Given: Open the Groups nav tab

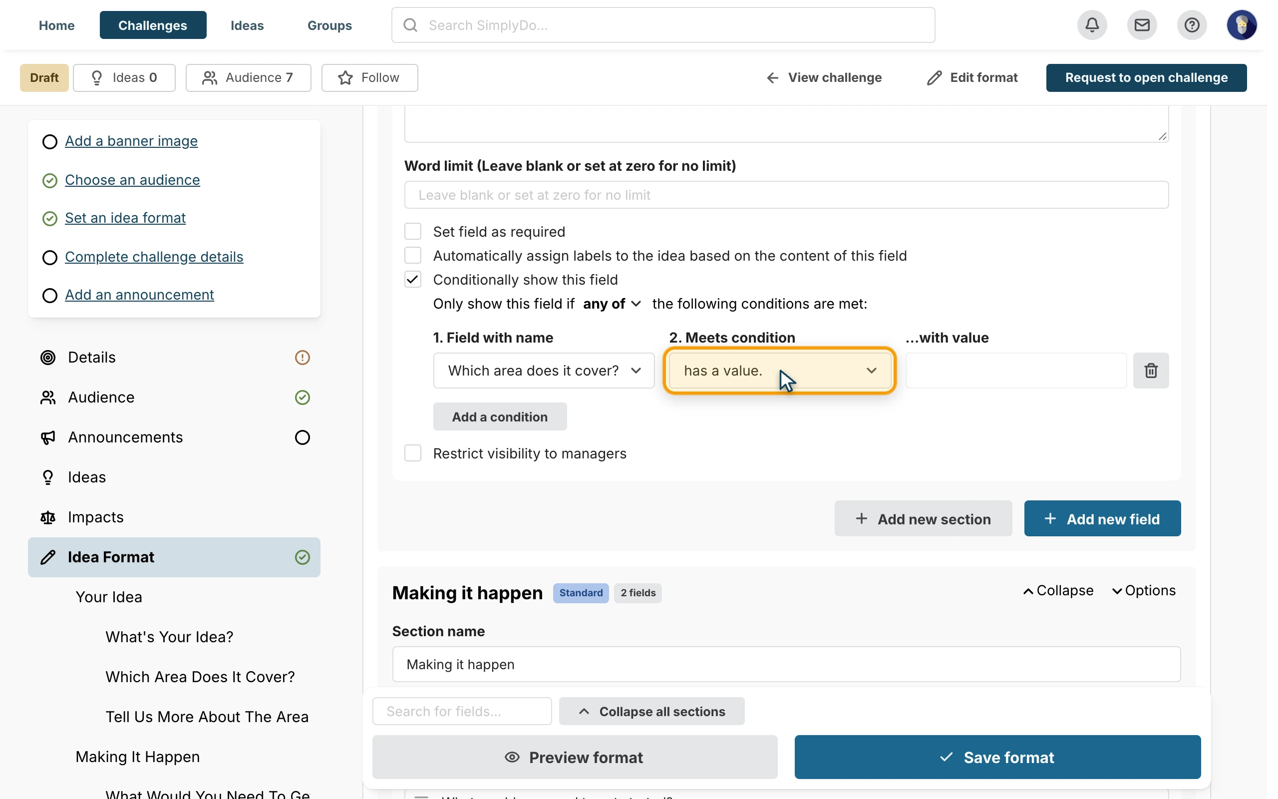Looking at the screenshot, I should pos(329,25).
